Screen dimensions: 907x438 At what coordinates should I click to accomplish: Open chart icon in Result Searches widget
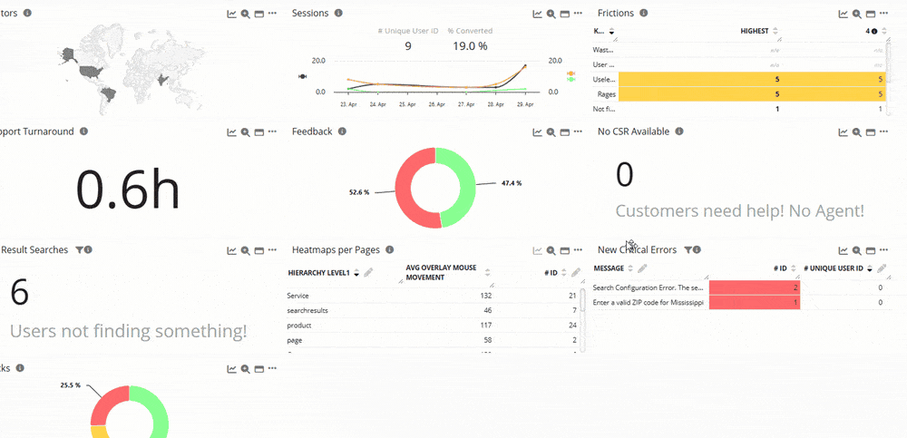(x=231, y=250)
